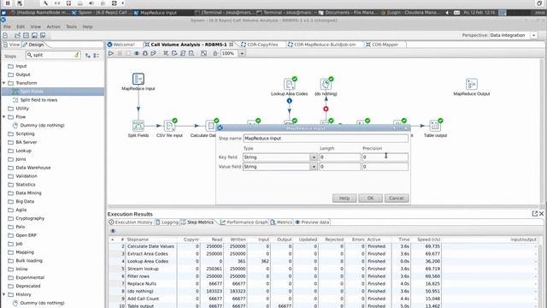
Task: Explore the repository from the toolbar
Action: coord(26,35)
